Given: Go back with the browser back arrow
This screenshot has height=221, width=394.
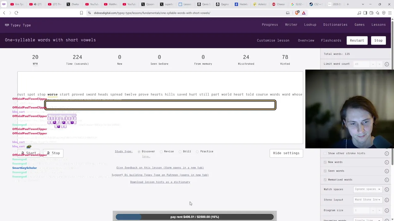Looking at the screenshot, I should [x=4, y=13].
